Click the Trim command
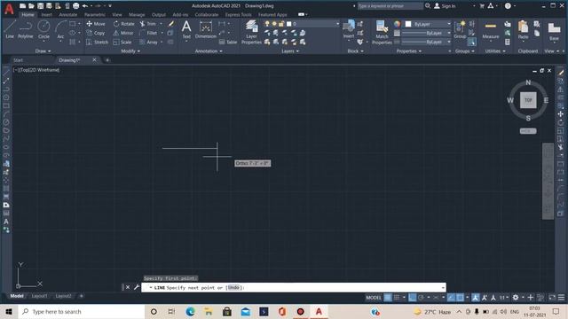Viewport: 568px width, 319px height. tap(148, 24)
